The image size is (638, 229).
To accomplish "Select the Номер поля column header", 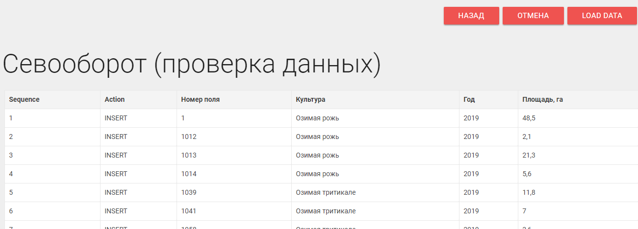I will 200,99.
